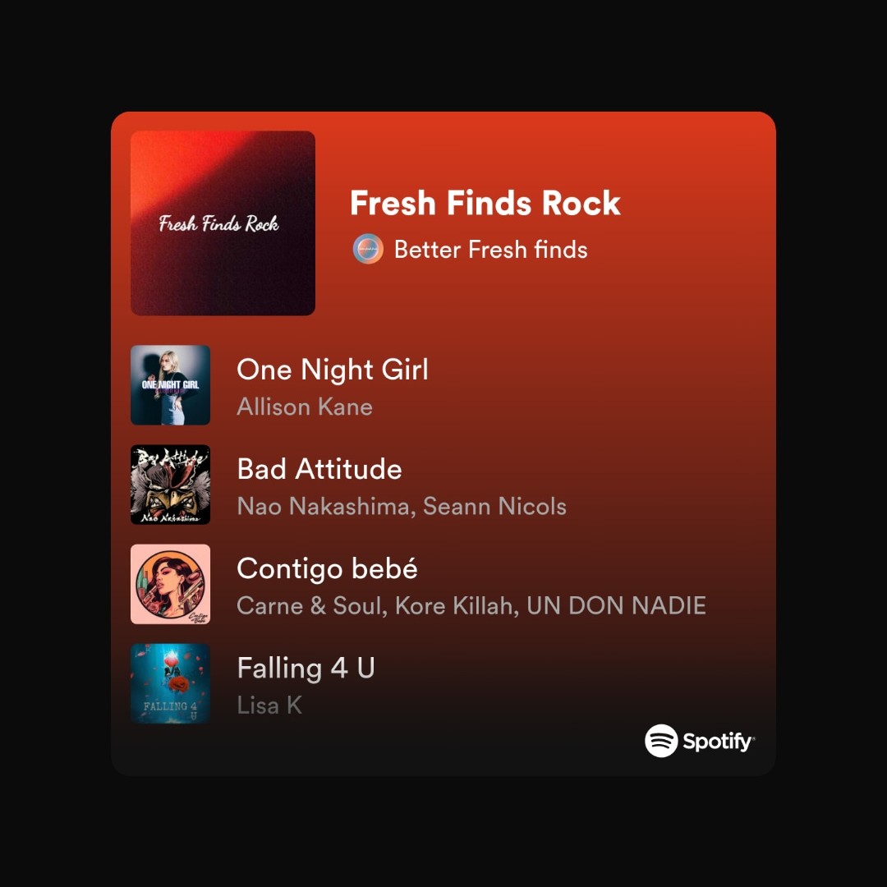Open the Better Fresh finds creator name
This screenshot has height=887, width=887.
click(x=490, y=250)
